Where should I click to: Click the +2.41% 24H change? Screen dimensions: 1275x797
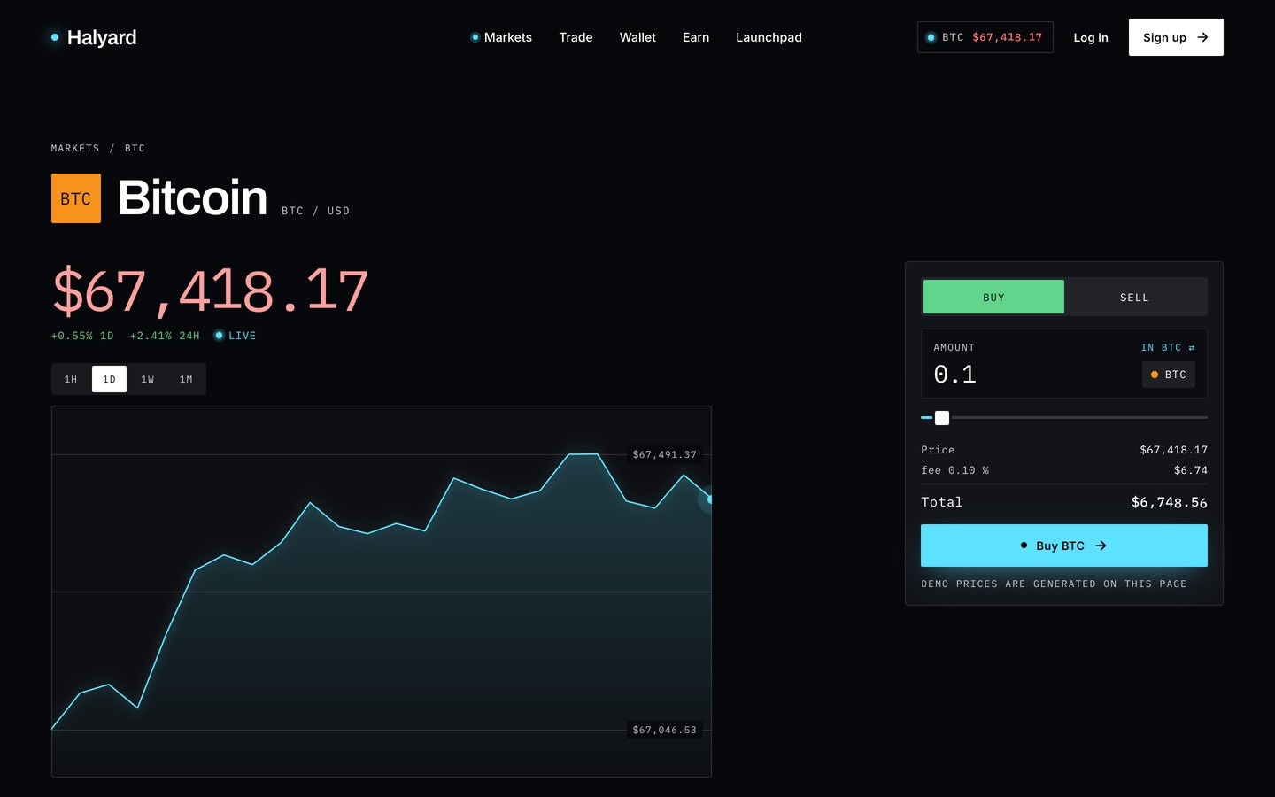pos(165,336)
